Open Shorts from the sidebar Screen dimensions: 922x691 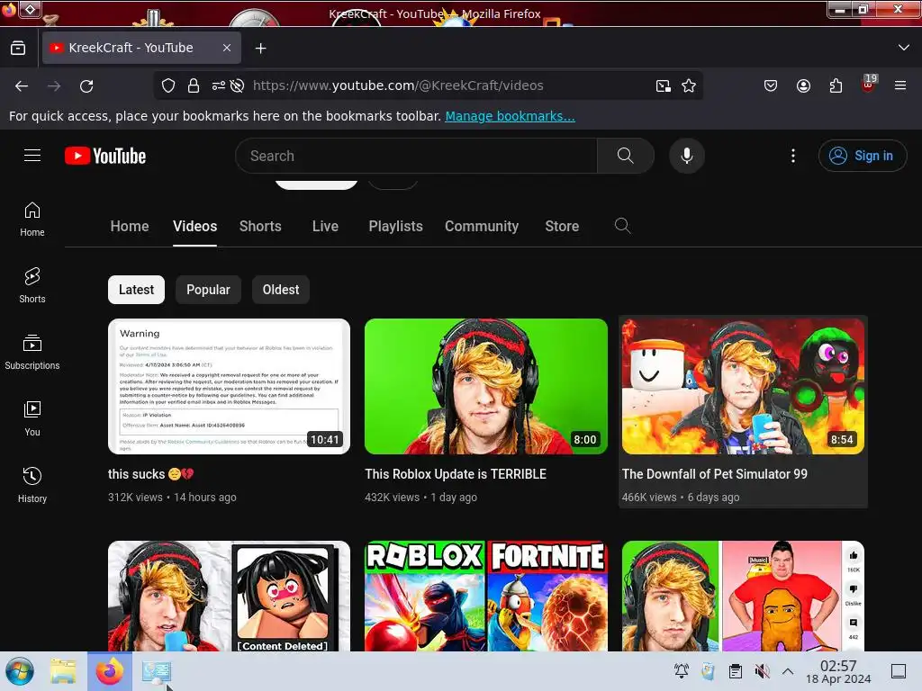click(x=32, y=286)
